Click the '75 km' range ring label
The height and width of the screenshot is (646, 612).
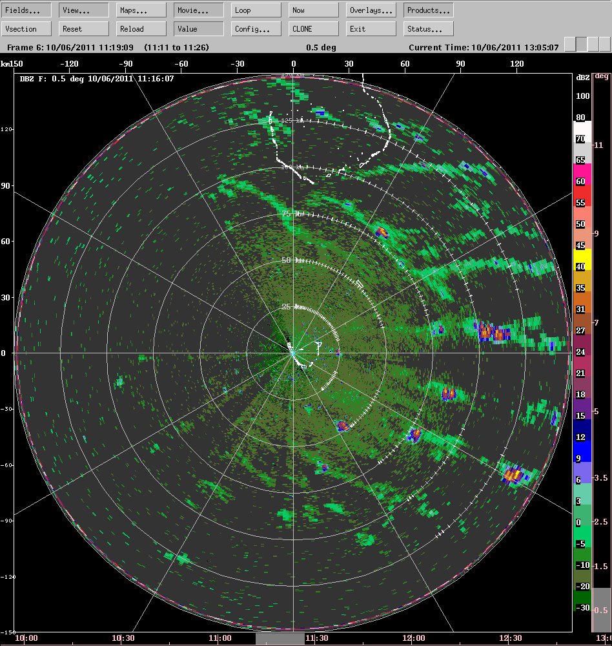point(292,213)
